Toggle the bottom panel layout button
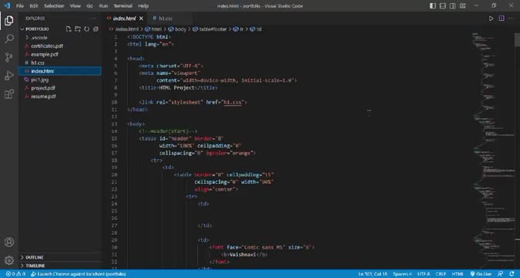 coord(443,5)
